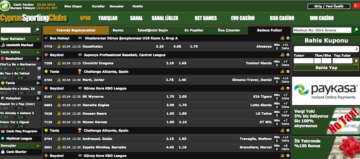The height and width of the screenshot is (159, 360).
Task: Expand the Basketbol live betting list
Action: click(x=38, y=58)
